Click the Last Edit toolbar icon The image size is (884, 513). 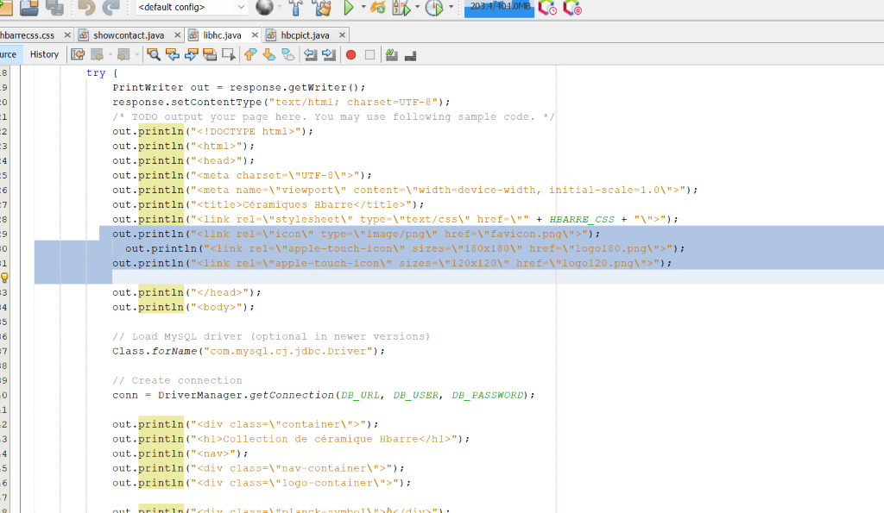tap(78, 54)
